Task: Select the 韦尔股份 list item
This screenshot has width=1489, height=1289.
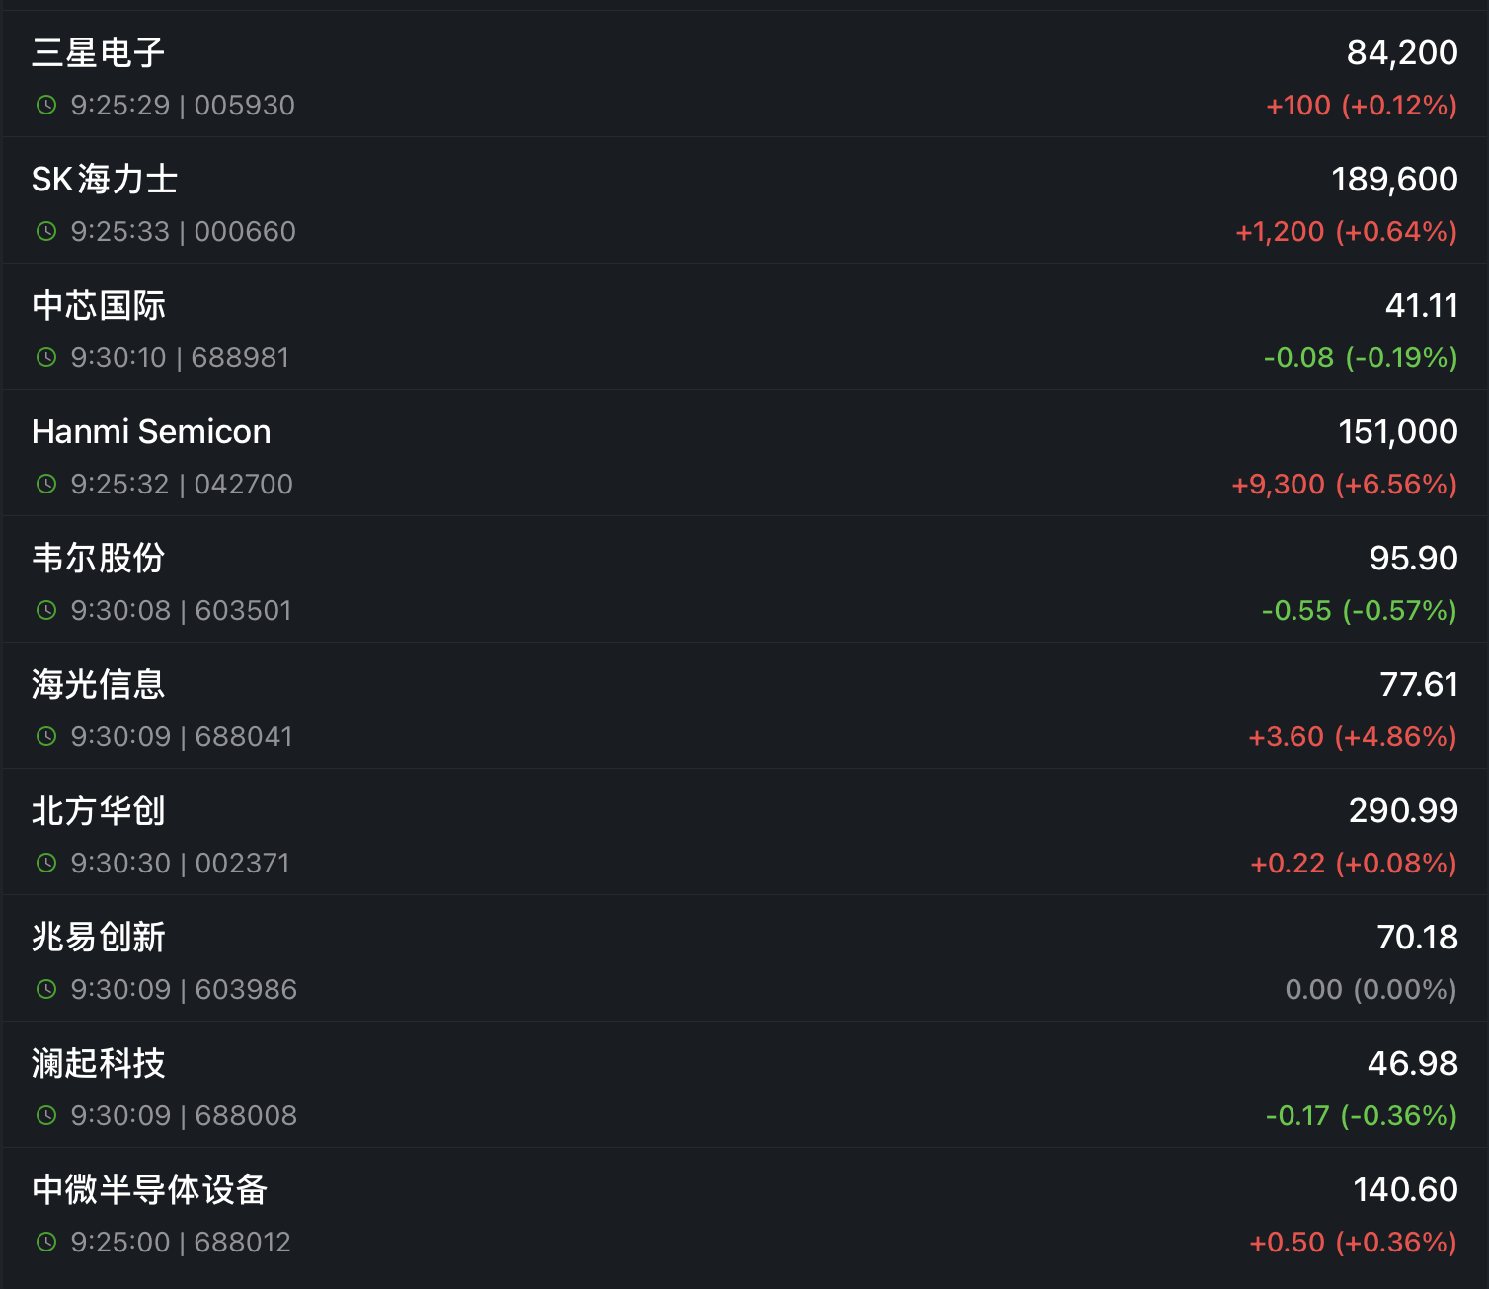Action: coord(744,579)
